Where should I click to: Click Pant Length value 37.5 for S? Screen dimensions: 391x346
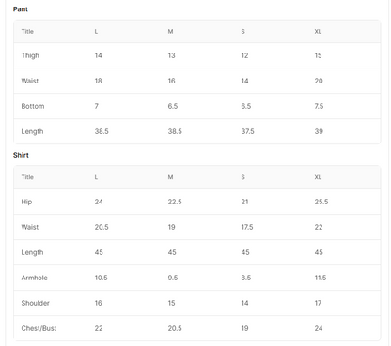(x=247, y=131)
